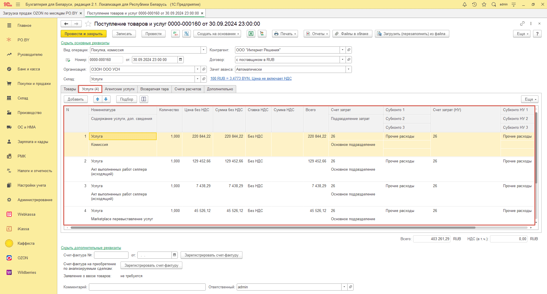This screenshot has width=547, height=294.
Task: Open global search magnifier icon
Action: [x=494, y=4]
